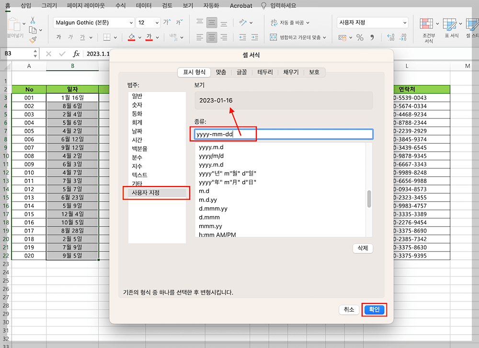Click the 확인 button
Image resolution: width=479 pixels, height=348 pixels.
(x=374, y=310)
